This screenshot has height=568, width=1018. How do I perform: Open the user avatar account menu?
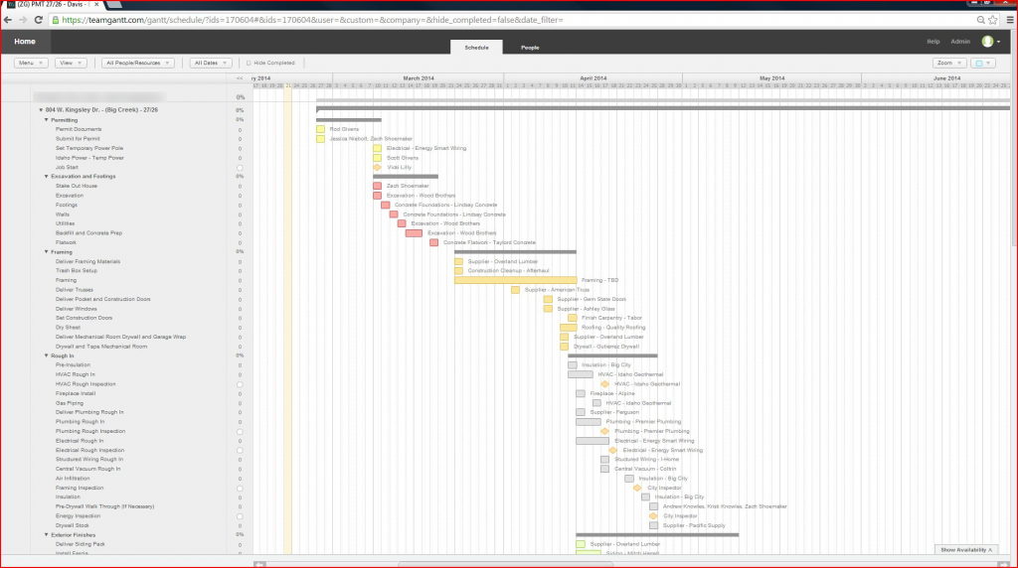pyautogui.click(x=991, y=42)
